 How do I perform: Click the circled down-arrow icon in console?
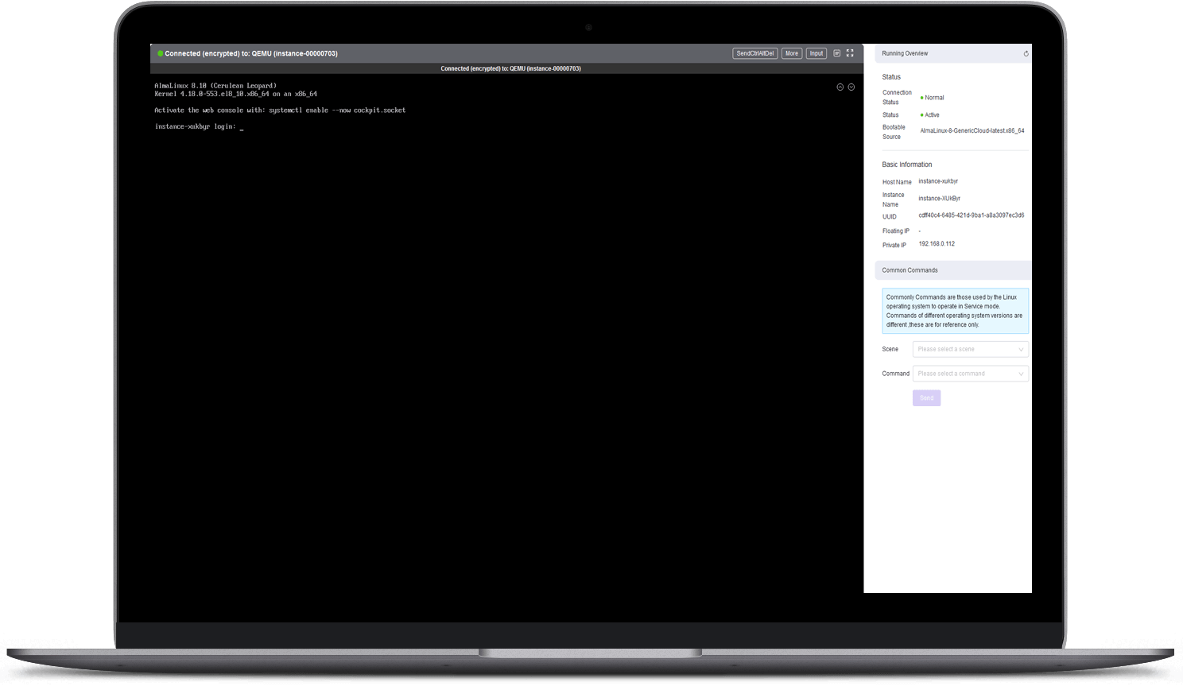point(851,87)
